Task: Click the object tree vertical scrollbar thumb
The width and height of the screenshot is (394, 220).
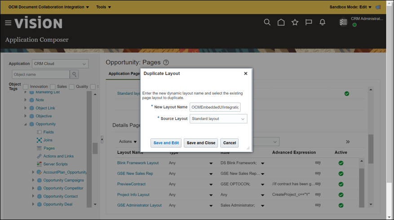Action: pos(95,148)
